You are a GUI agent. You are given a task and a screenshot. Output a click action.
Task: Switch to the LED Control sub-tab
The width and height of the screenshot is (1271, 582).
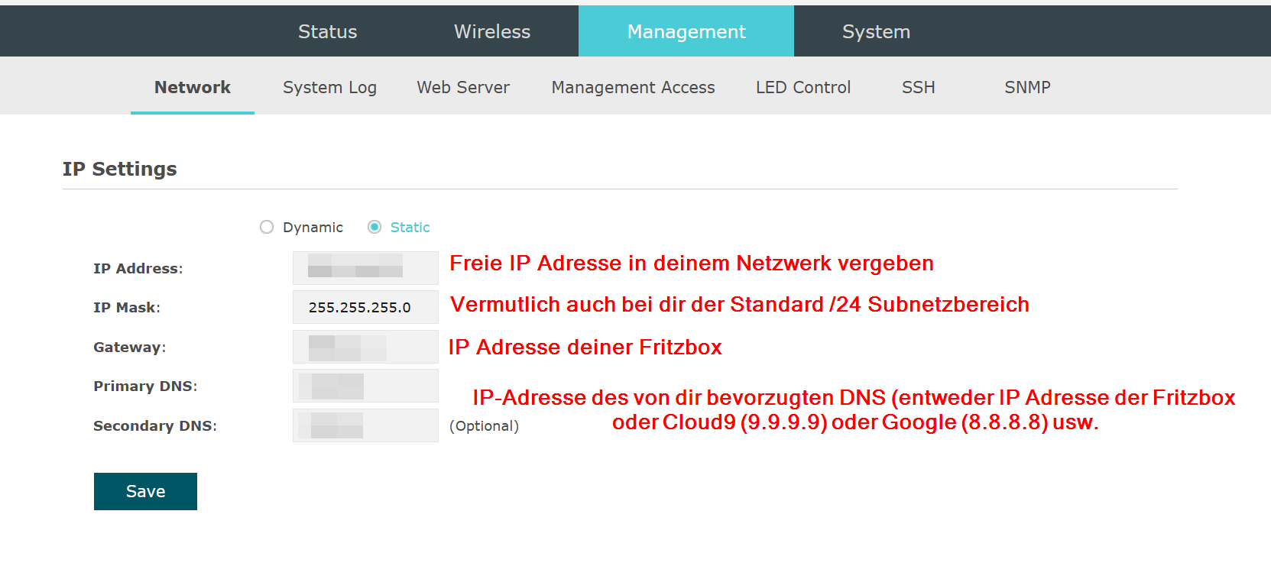pyautogui.click(x=803, y=87)
